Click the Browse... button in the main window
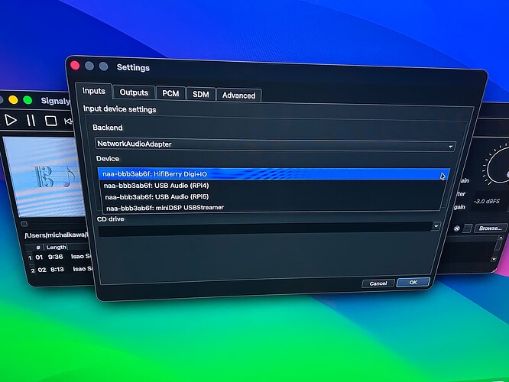The height and width of the screenshot is (382, 509). [491, 228]
